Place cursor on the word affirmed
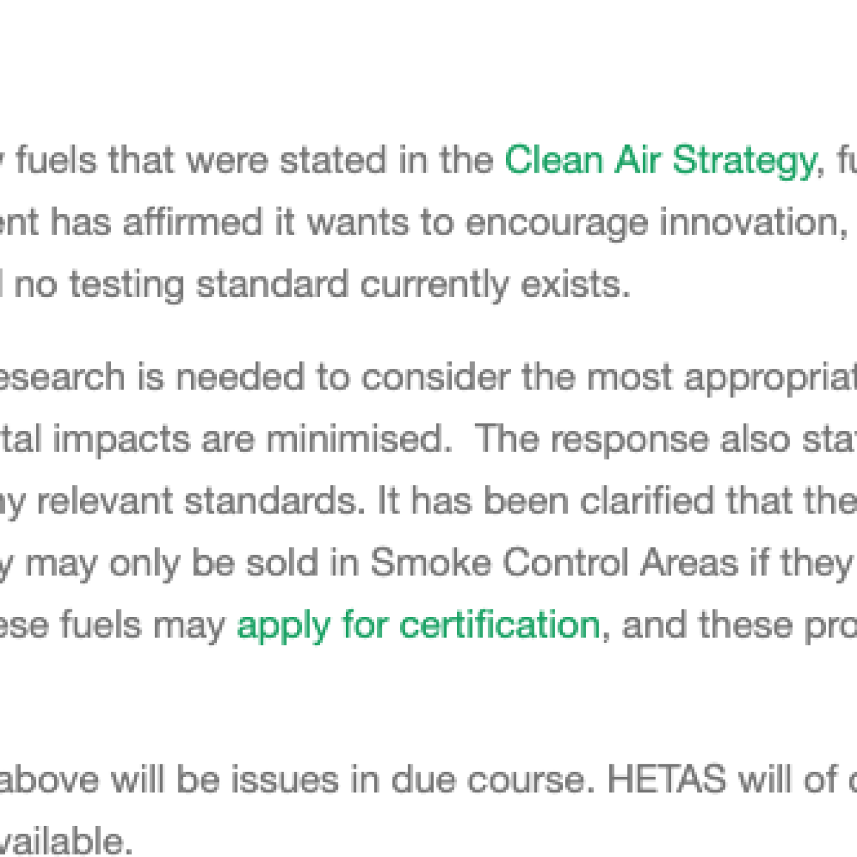Viewport: 857px width, 857px height. click(x=193, y=222)
